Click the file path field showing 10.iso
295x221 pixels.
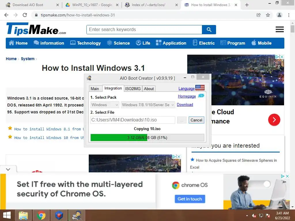(133, 120)
